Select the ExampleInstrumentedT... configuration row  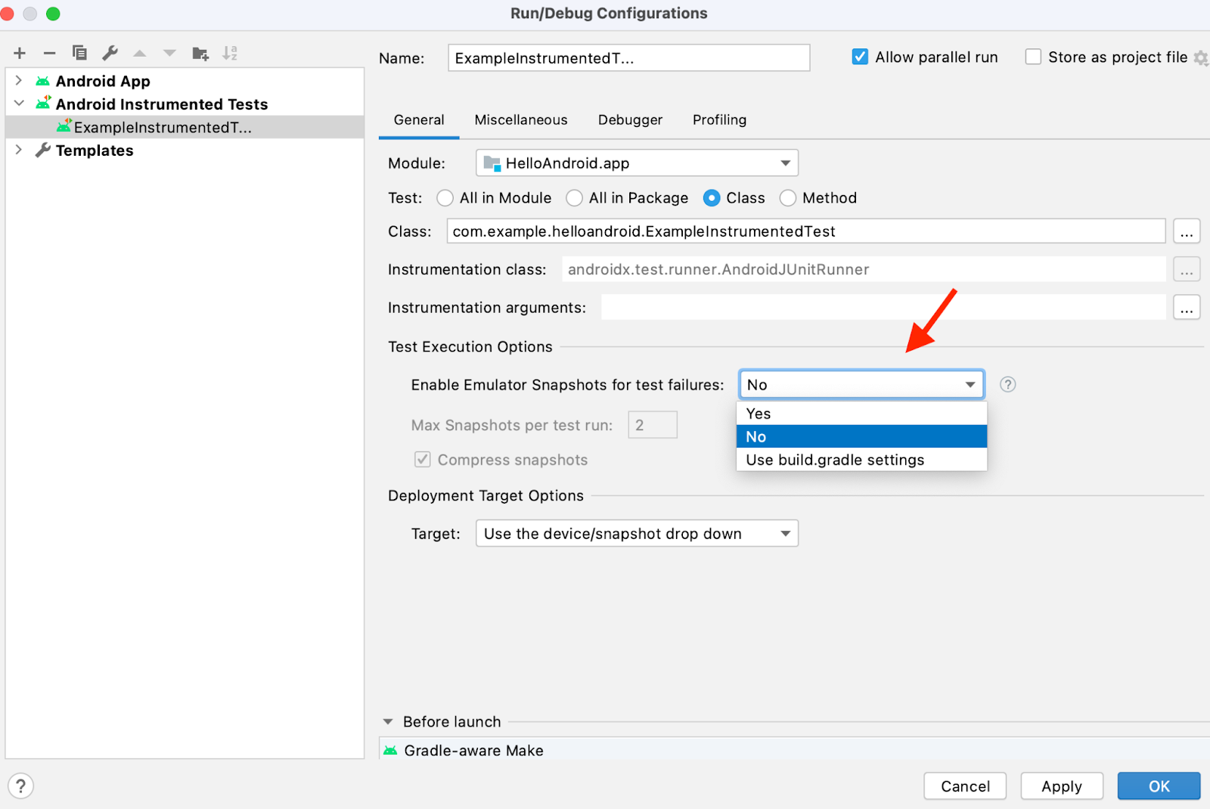pos(185,127)
